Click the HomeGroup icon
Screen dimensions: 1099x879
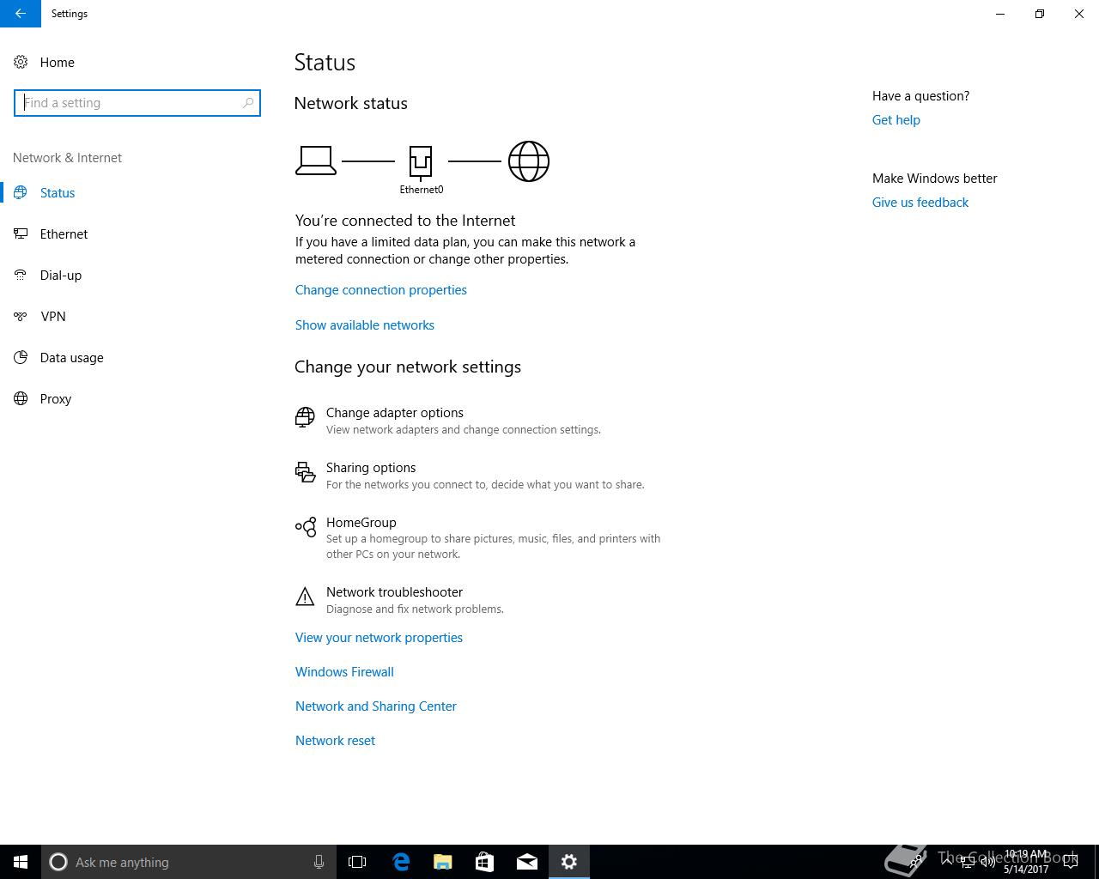coord(305,527)
